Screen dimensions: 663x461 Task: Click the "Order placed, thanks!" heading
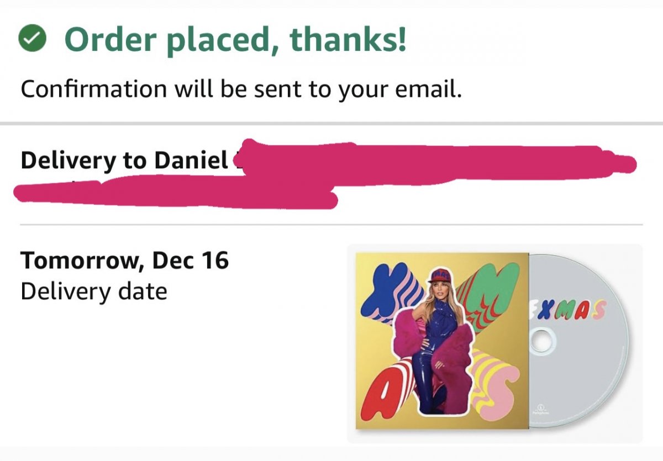[236, 39]
